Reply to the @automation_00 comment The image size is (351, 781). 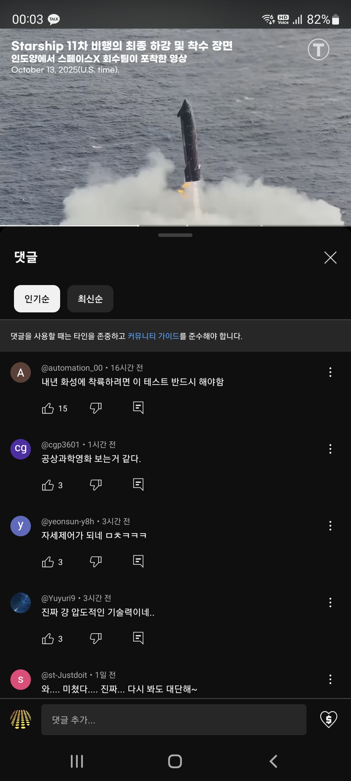click(138, 407)
